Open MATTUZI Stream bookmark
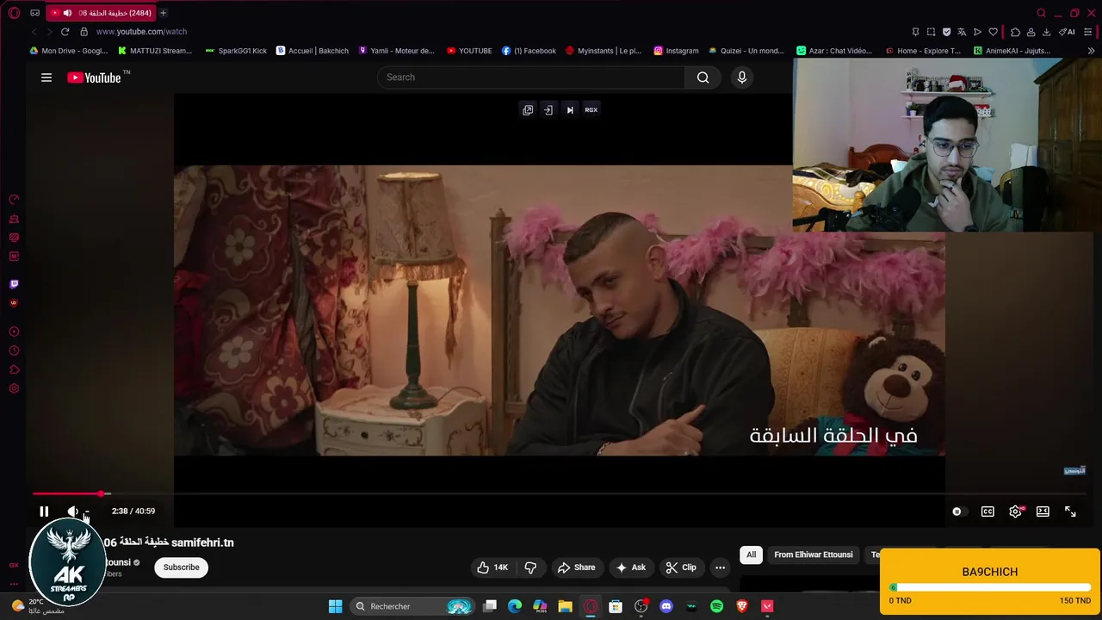This screenshot has height=620, width=1102. point(154,51)
